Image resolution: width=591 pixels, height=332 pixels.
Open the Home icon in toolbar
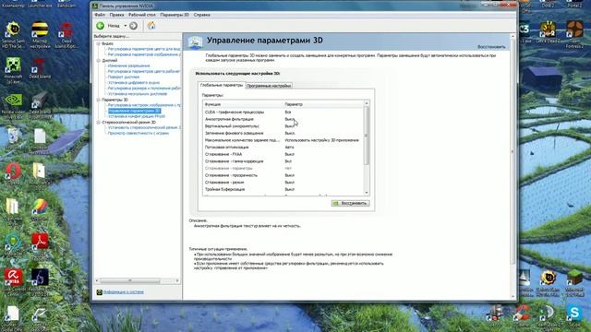pyautogui.click(x=151, y=25)
